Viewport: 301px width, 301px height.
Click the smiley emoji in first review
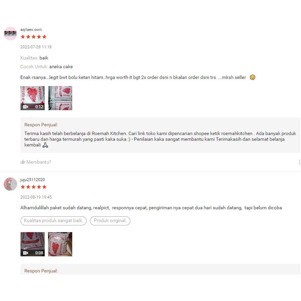point(252,77)
